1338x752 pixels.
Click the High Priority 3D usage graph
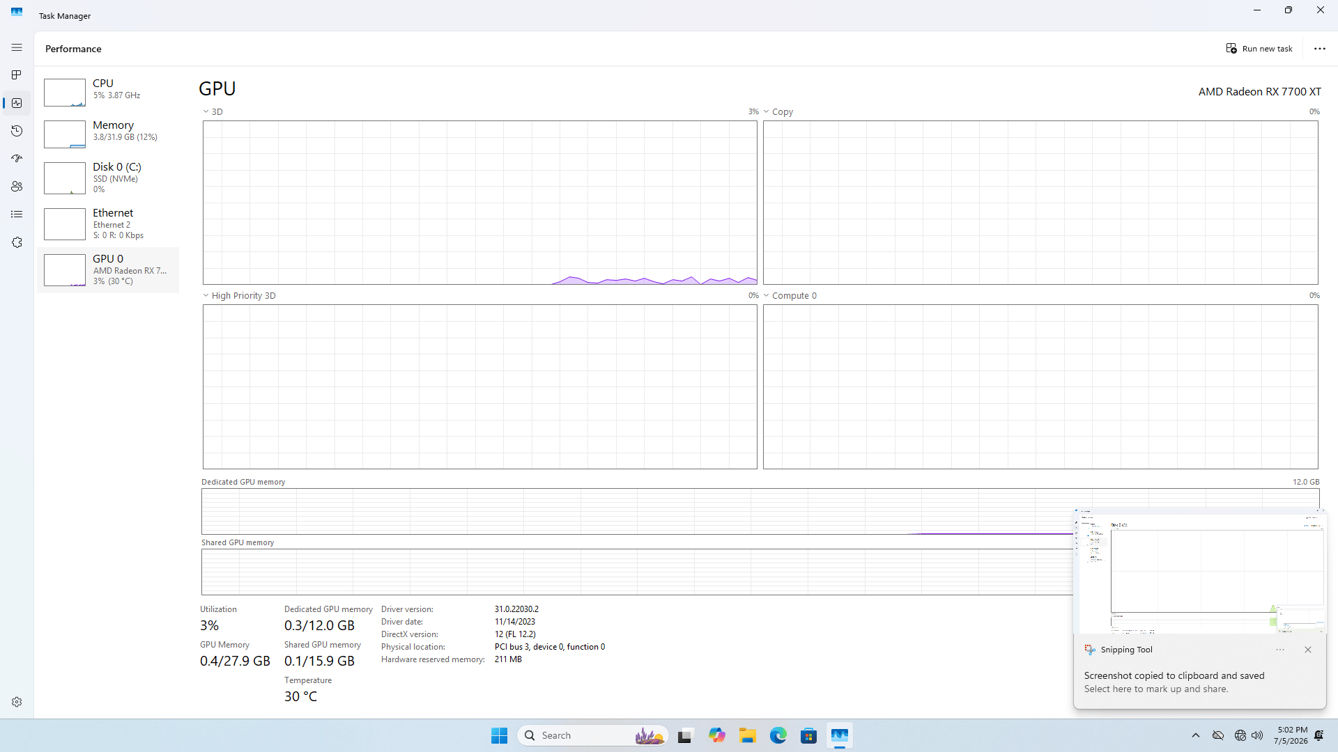480,386
